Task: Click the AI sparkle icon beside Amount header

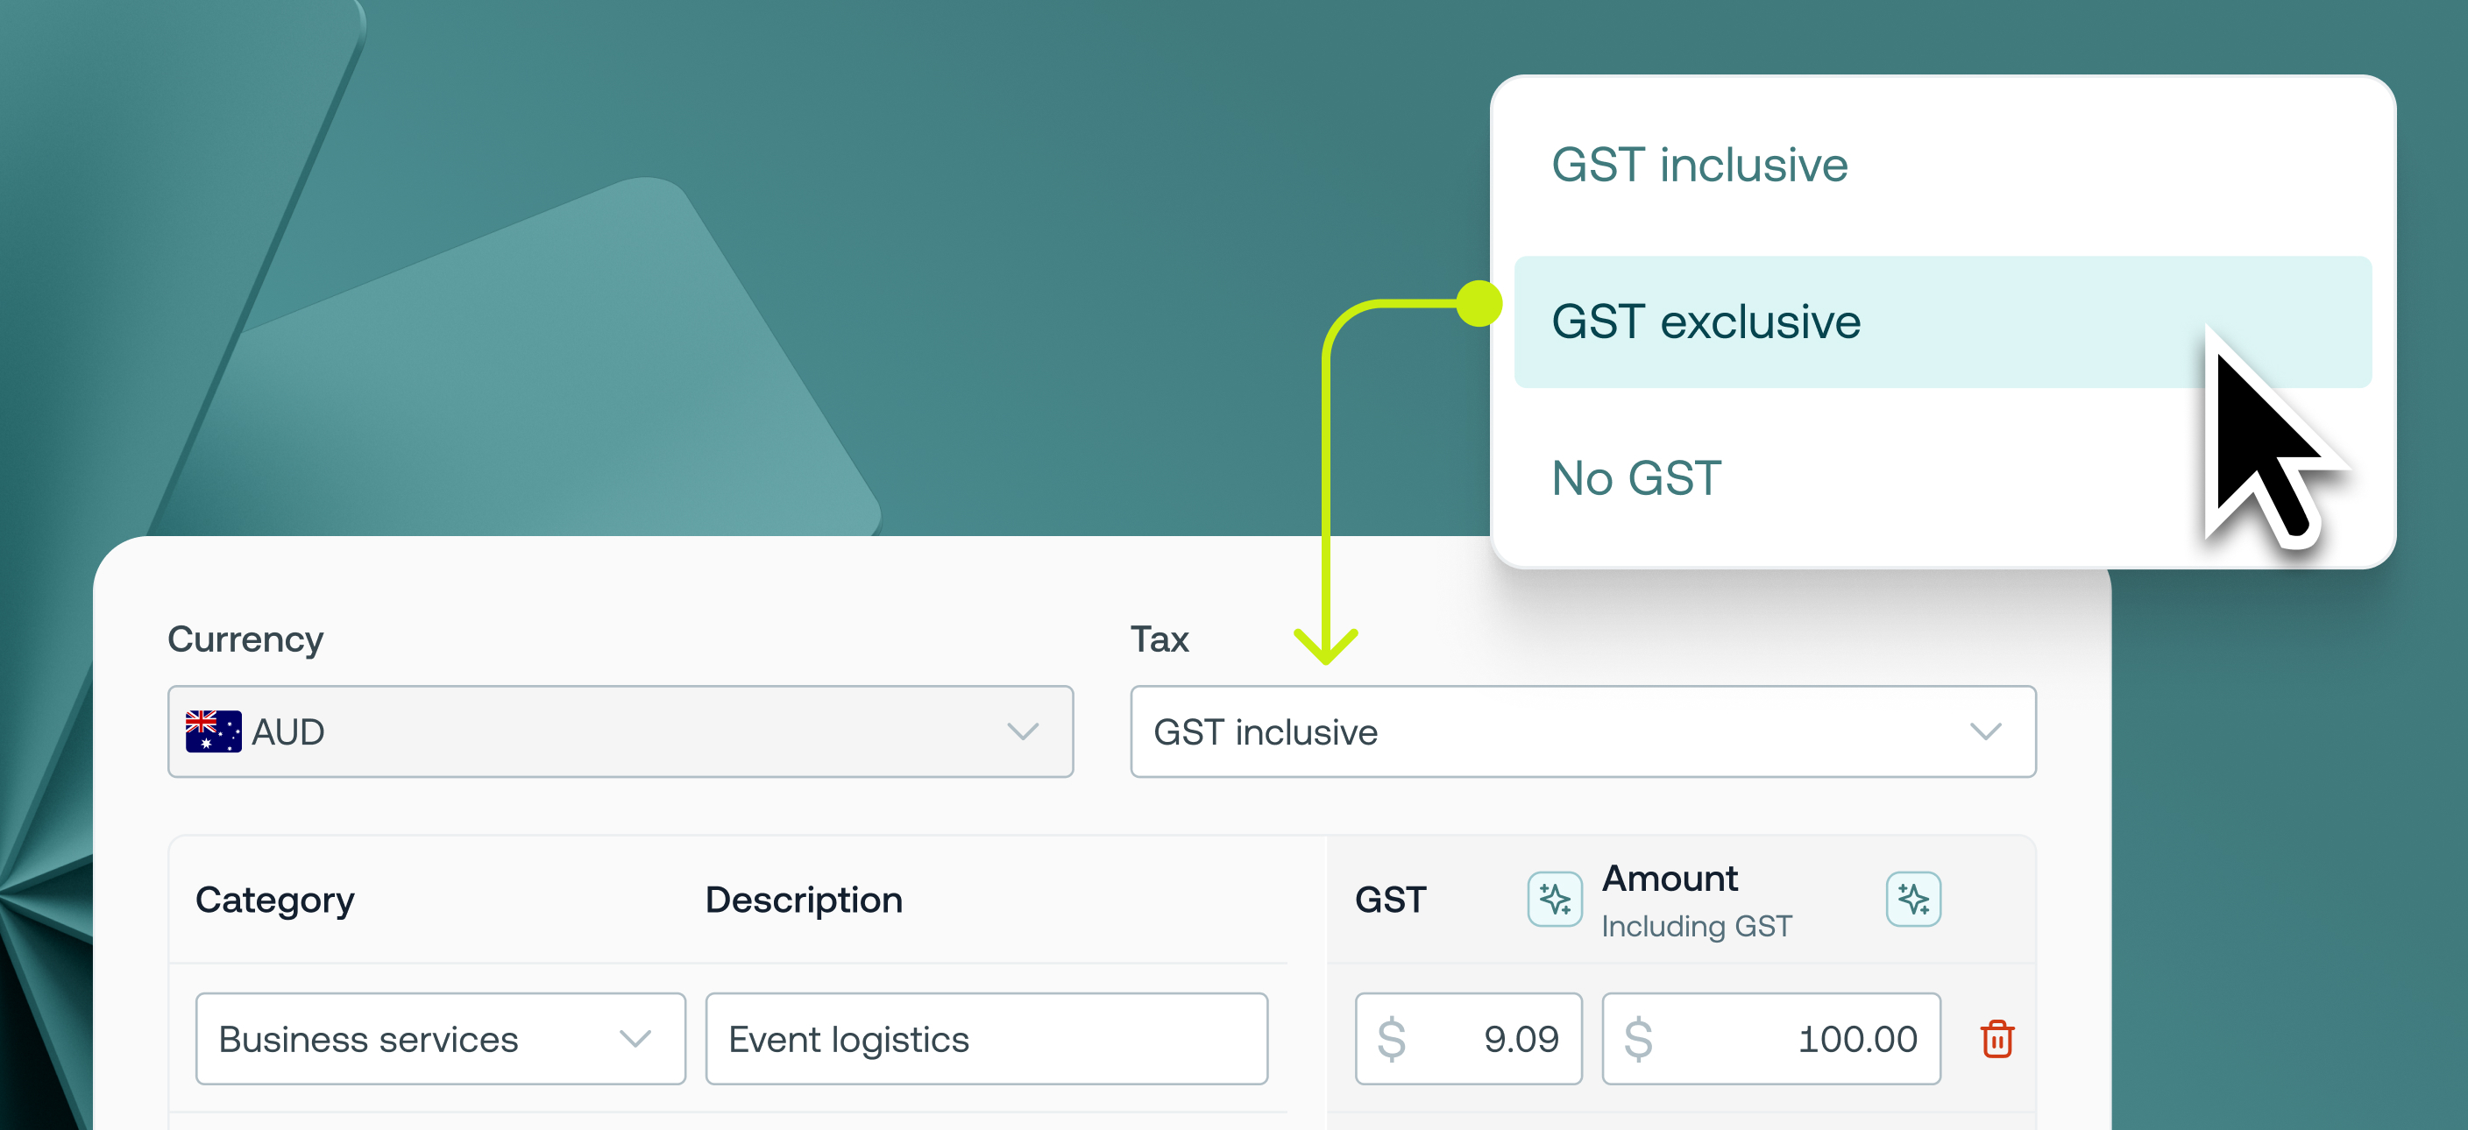Action: click(1912, 898)
